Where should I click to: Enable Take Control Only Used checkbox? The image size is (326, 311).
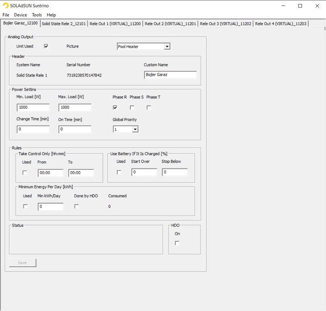click(25, 173)
